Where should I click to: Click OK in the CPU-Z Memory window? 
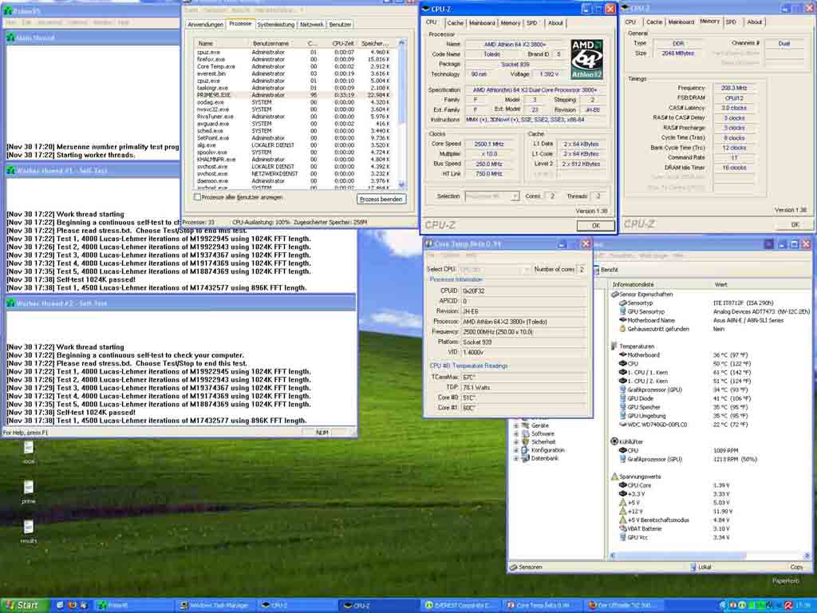795,224
